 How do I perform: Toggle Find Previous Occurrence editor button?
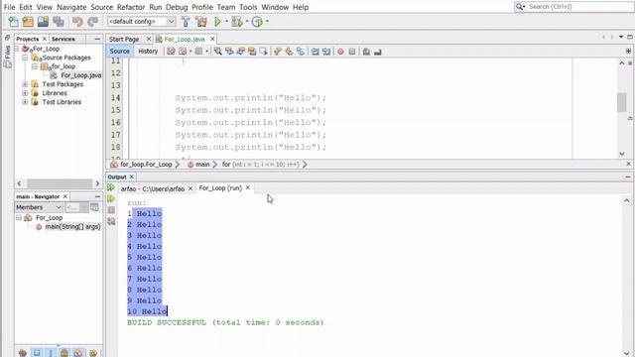pyautogui.click(x=229, y=52)
